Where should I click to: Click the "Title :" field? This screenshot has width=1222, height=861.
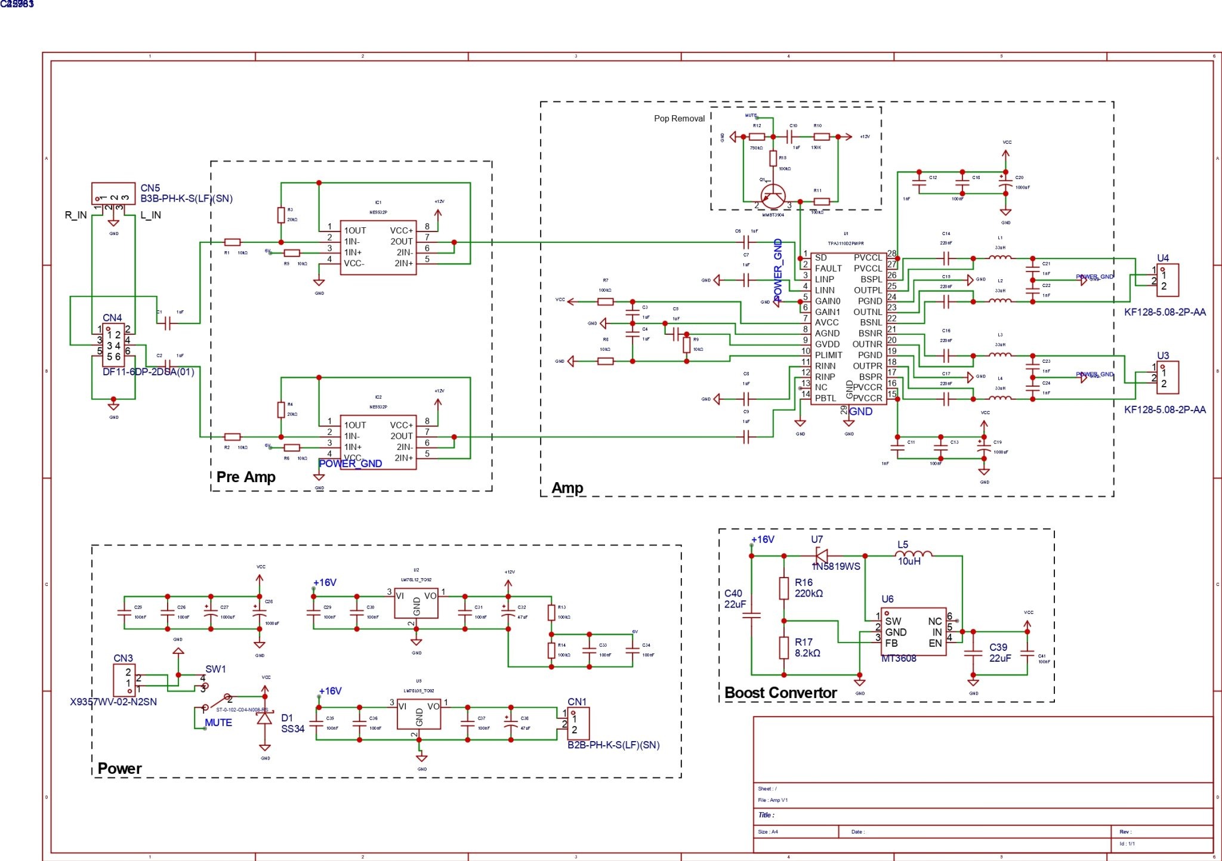pos(766,815)
